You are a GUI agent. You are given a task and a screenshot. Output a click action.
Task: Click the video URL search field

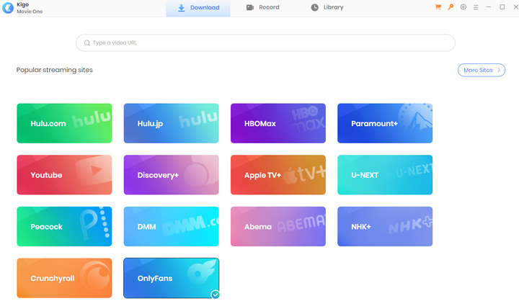pyautogui.click(x=265, y=42)
